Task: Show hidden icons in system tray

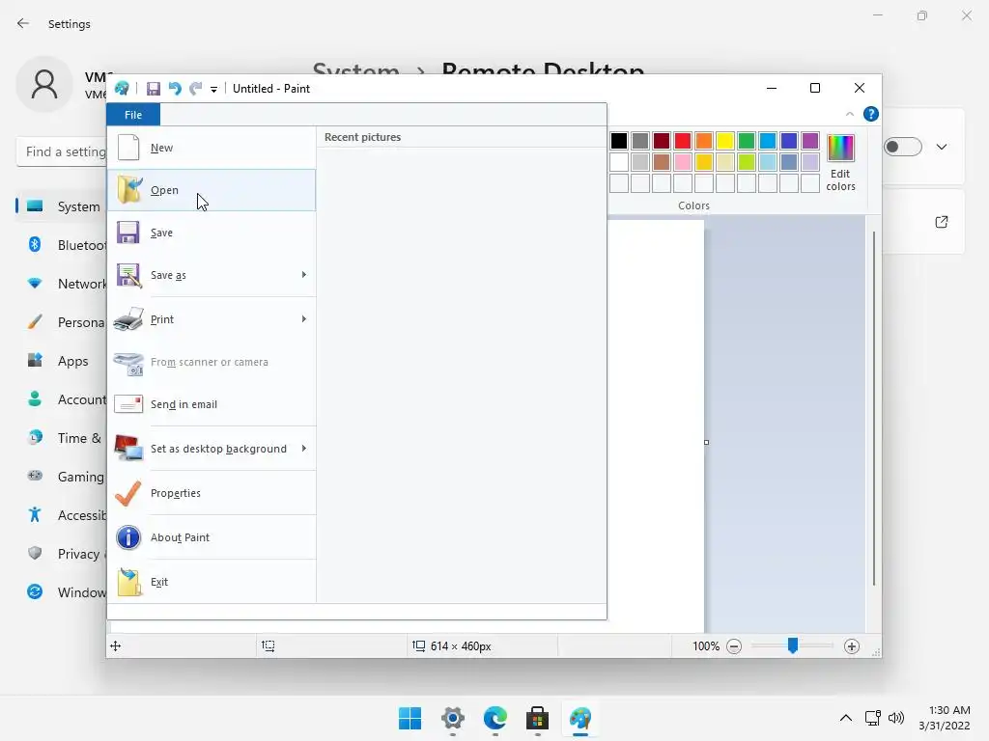Action: click(x=846, y=718)
